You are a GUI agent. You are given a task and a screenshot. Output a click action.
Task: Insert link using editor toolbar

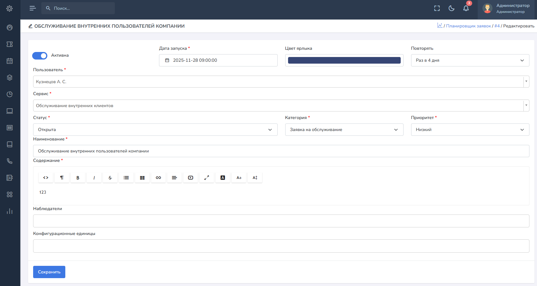point(158,178)
